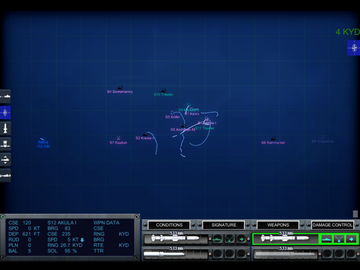This screenshot has height=270, width=360.
Task: Click the SOL 95 % readout
Action: [x=62, y=251]
